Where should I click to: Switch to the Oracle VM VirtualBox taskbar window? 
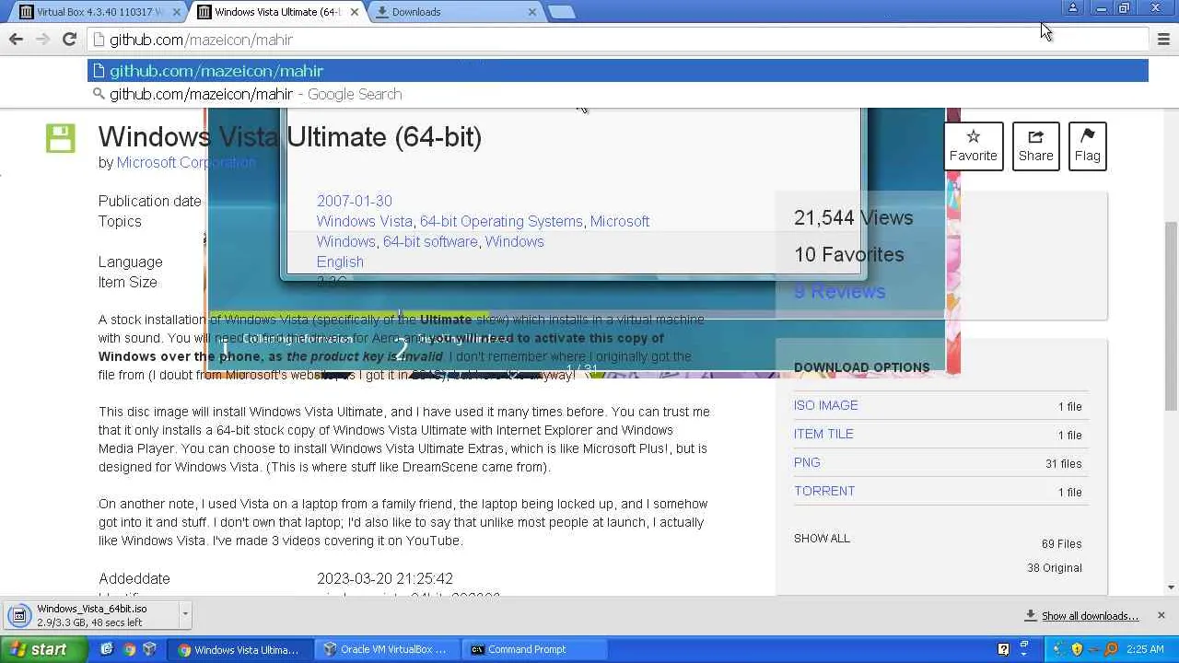(x=386, y=649)
